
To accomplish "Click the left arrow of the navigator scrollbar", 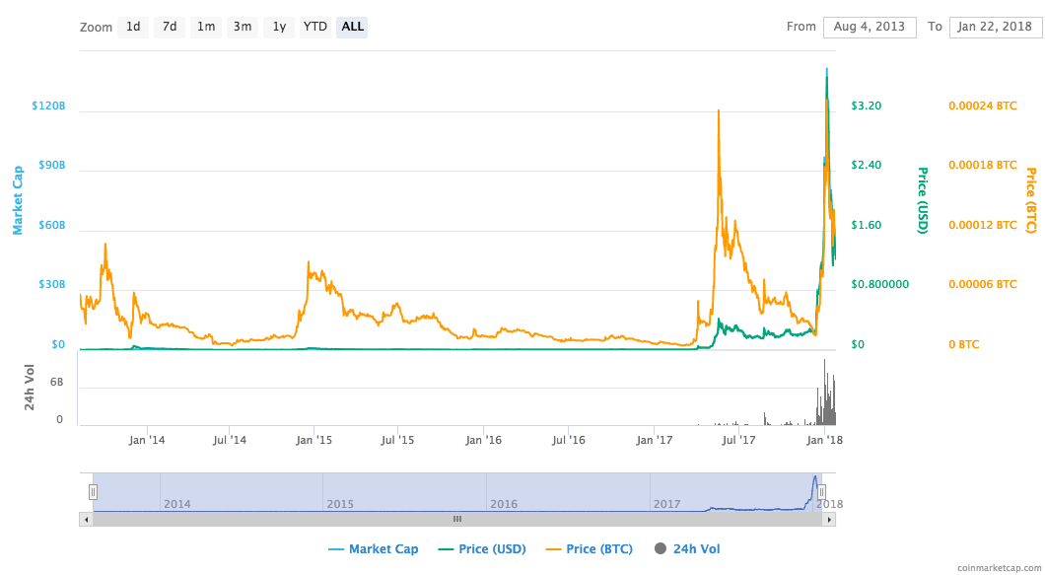I will 85,518.
